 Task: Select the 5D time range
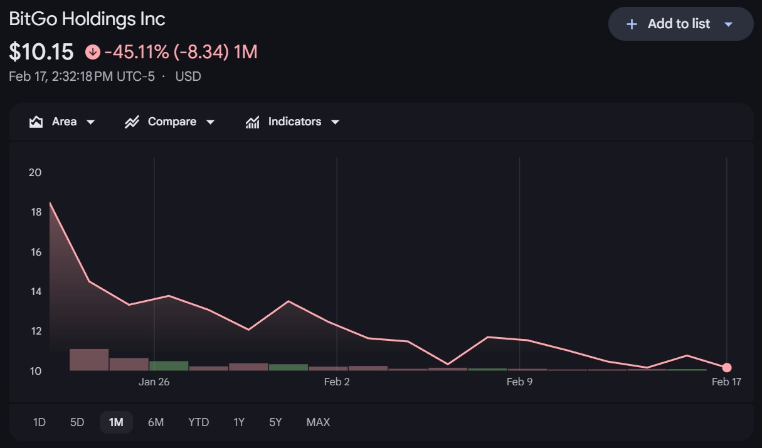coord(77,422)
